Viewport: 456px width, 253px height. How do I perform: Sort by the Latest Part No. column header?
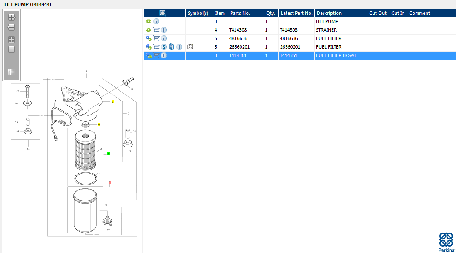(296, 13)
